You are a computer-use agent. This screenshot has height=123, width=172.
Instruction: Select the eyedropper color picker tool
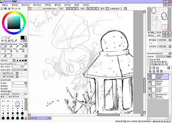[x=15, y=41]
